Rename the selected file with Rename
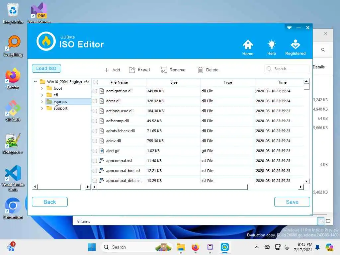This screenshot has height=255, width=340. [x=173, y=70]
